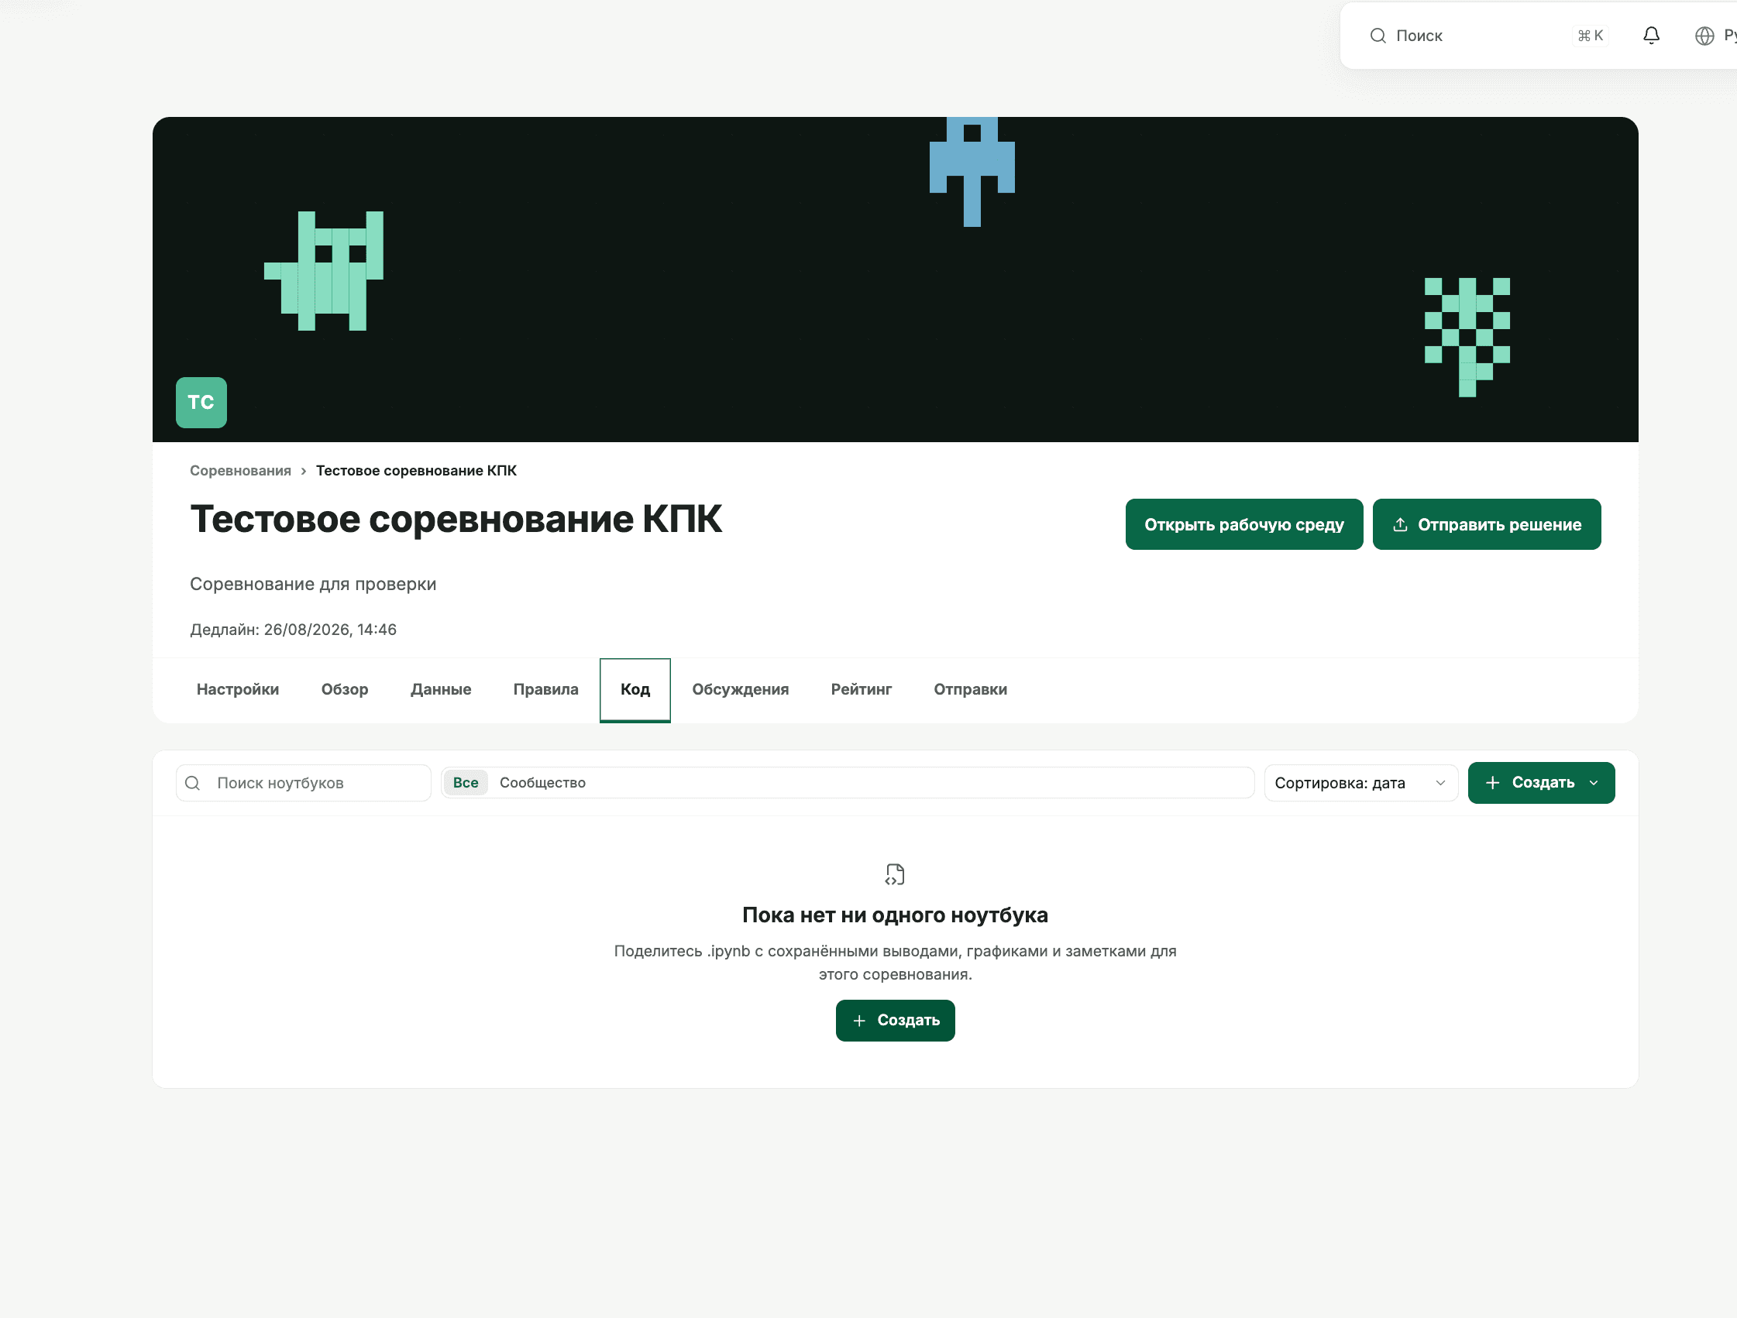1737x1318 pixels.
Task: Switch to the Отправки tab
Action: pos(971,689)
